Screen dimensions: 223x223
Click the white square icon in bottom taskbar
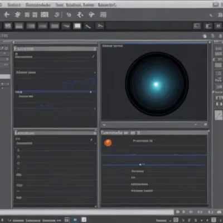click(84, 220)
